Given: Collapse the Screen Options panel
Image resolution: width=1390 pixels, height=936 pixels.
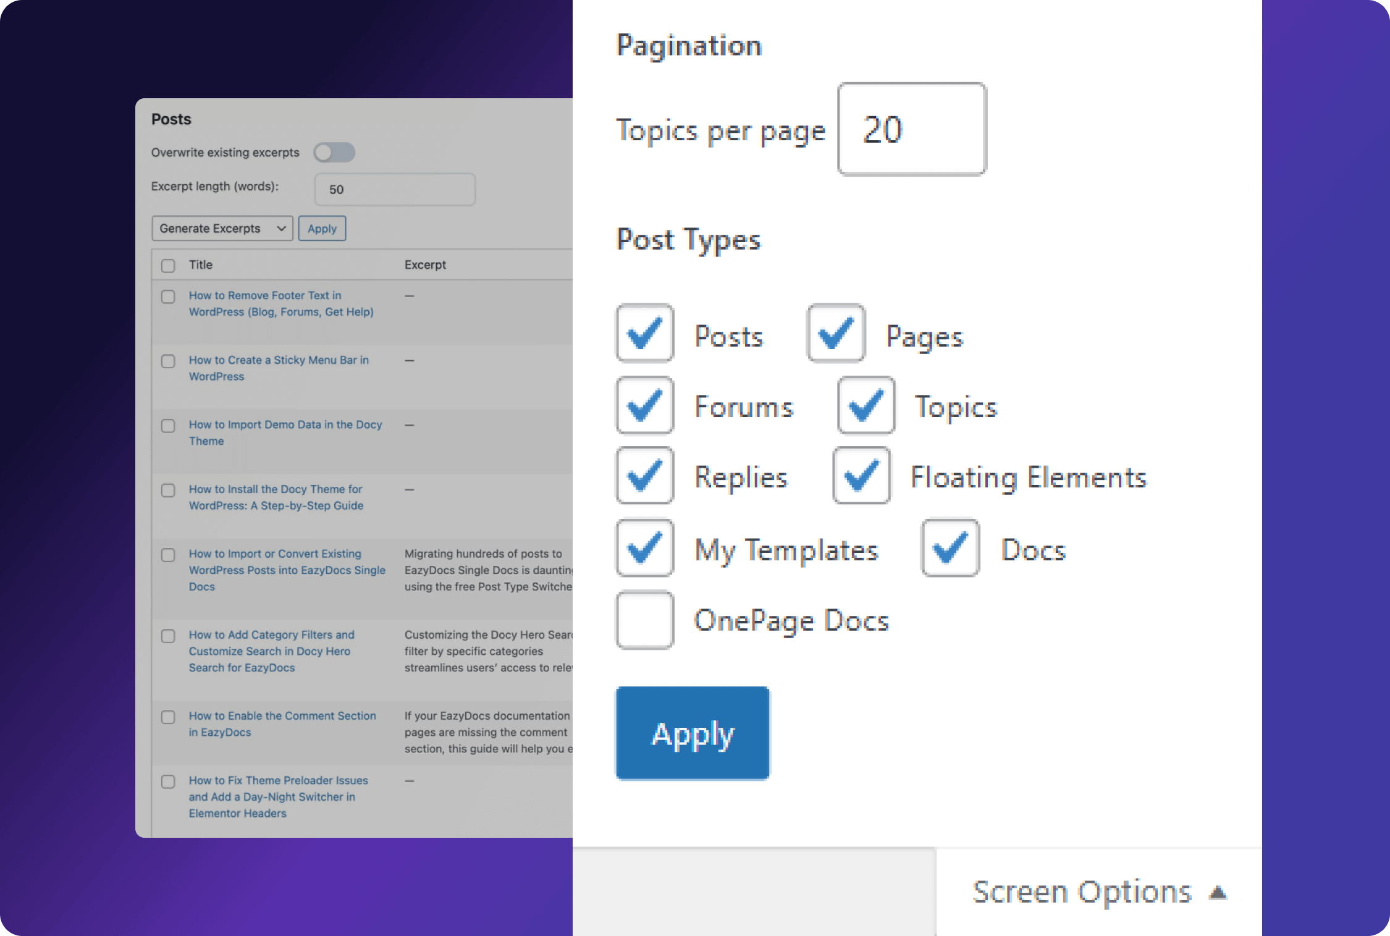Looking at the screenshot, I should coord(1098,892).
